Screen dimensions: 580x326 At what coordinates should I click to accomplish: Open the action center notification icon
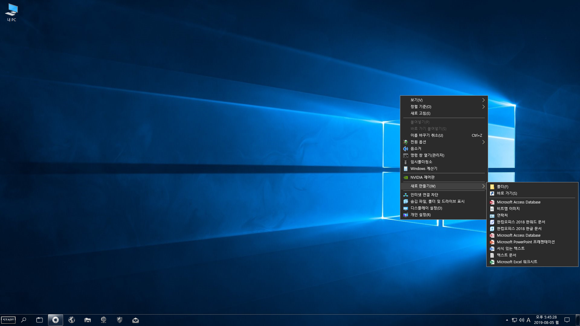point(567,320)
